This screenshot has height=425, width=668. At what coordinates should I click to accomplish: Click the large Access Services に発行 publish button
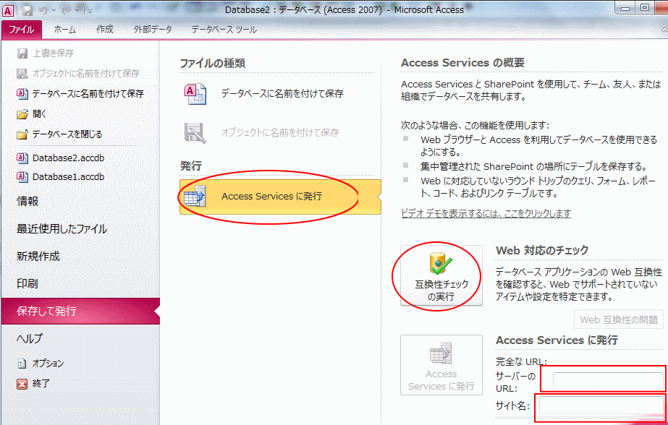(x=441, y=365)
